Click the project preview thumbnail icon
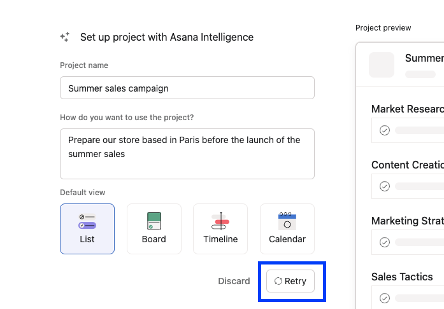 coord(382,65)
